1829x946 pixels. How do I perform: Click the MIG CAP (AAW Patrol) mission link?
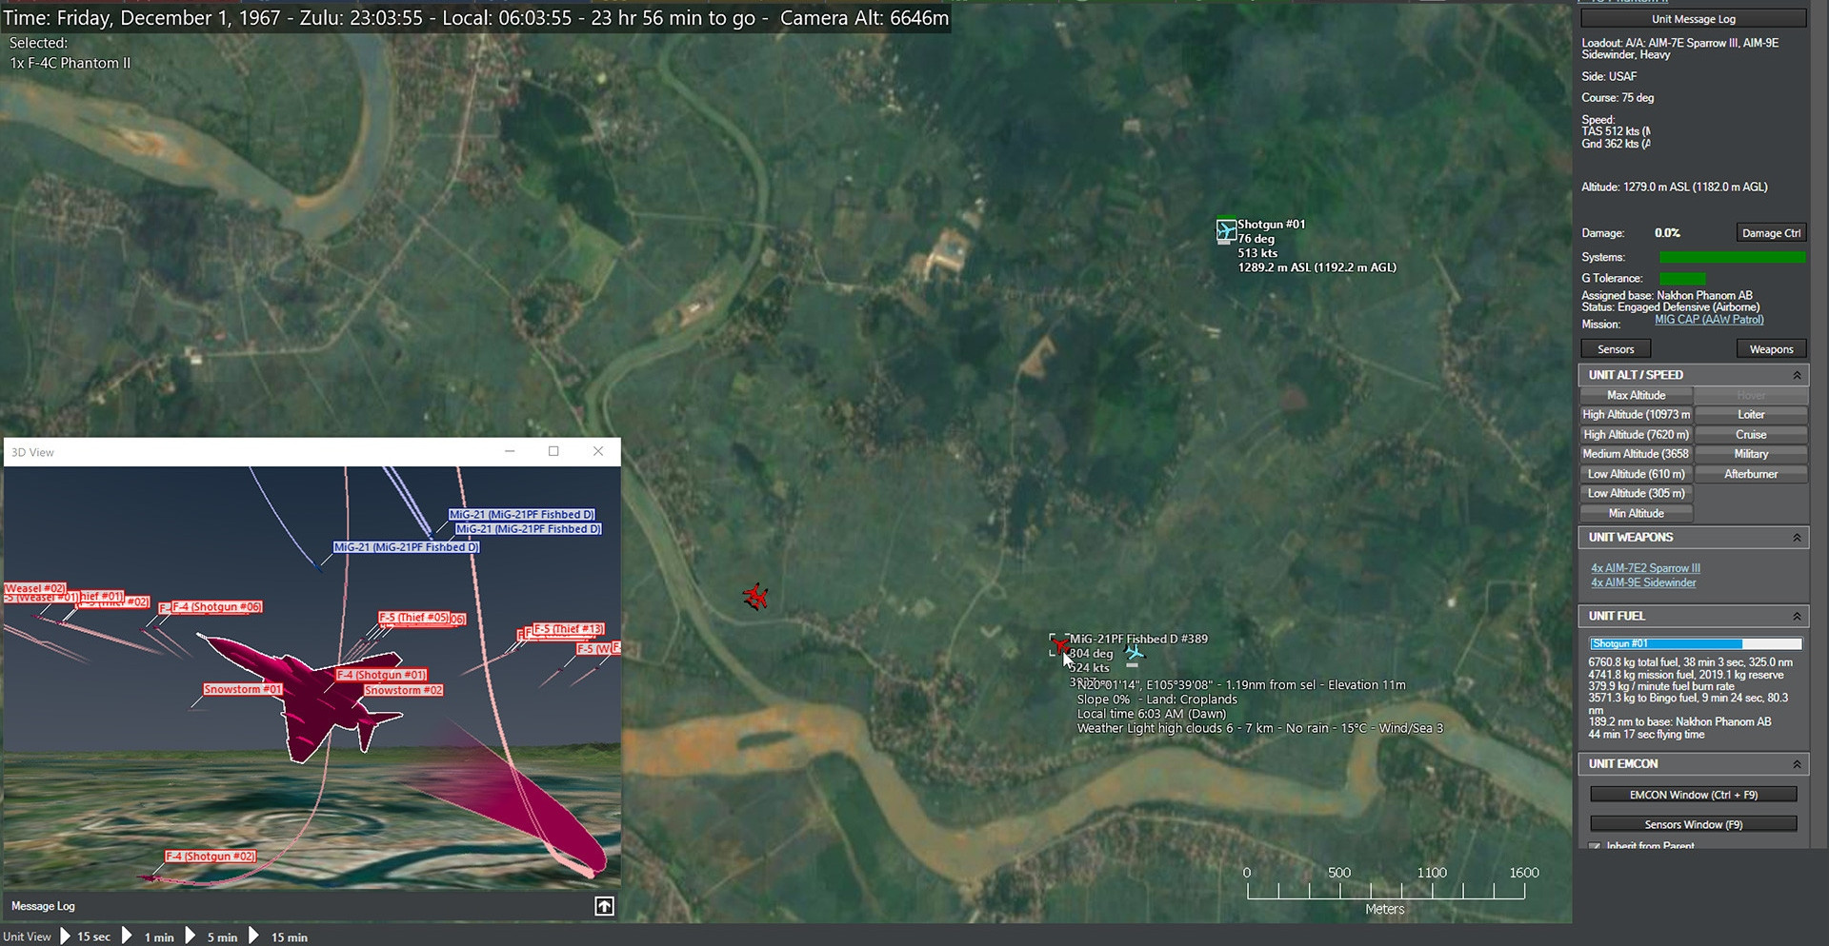pos(1708,320)
